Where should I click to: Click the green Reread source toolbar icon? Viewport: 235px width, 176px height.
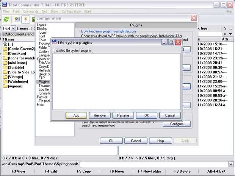click(6, 19)
